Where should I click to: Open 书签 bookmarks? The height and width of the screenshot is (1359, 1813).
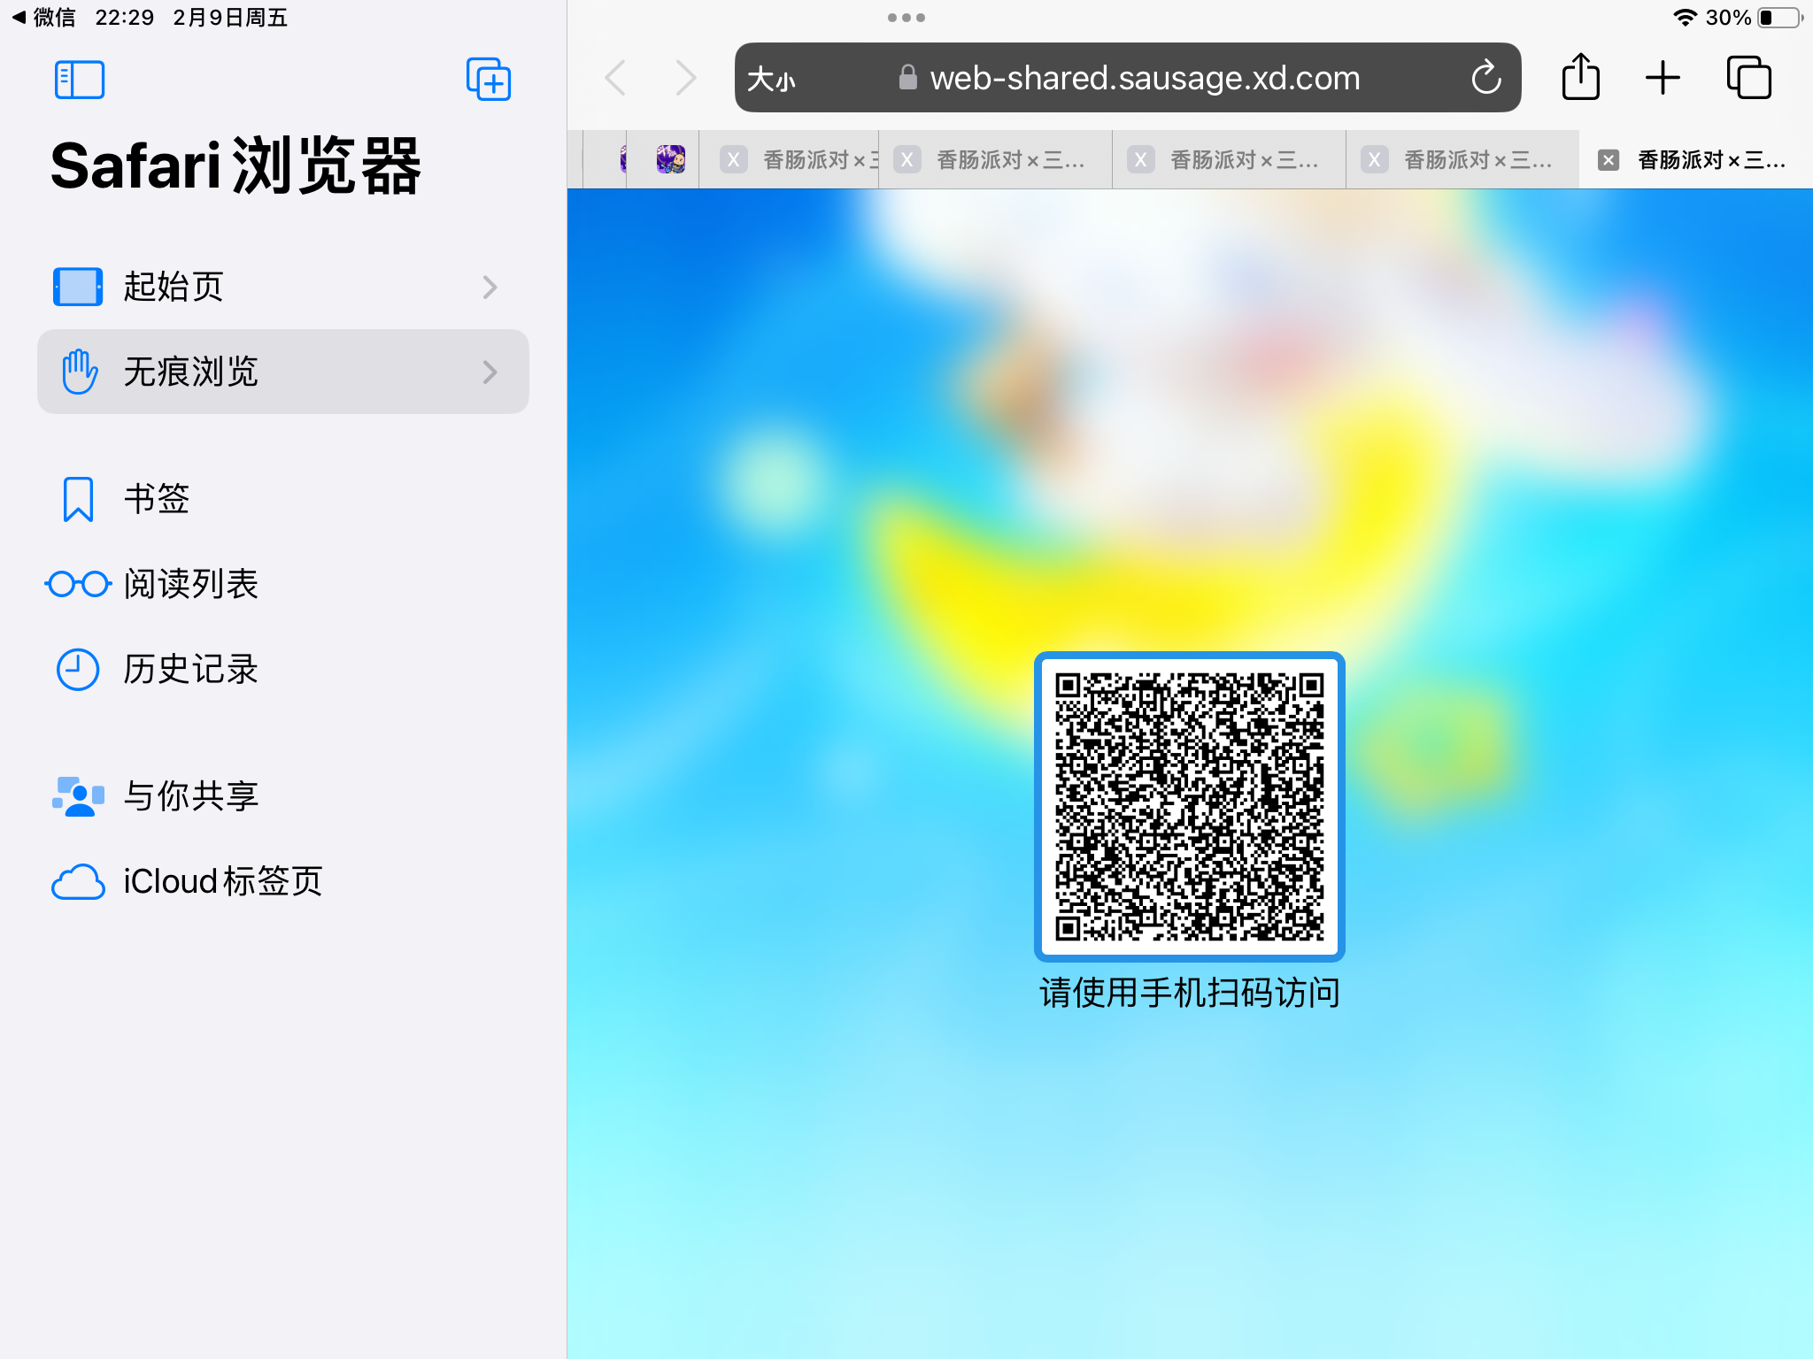(283, 499)
